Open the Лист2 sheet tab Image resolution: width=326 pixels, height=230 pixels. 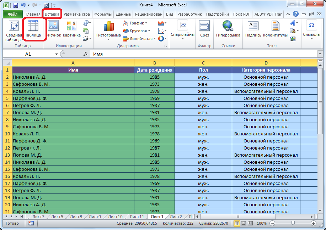176,217
